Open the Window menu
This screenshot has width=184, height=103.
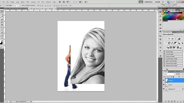(48, 2)
